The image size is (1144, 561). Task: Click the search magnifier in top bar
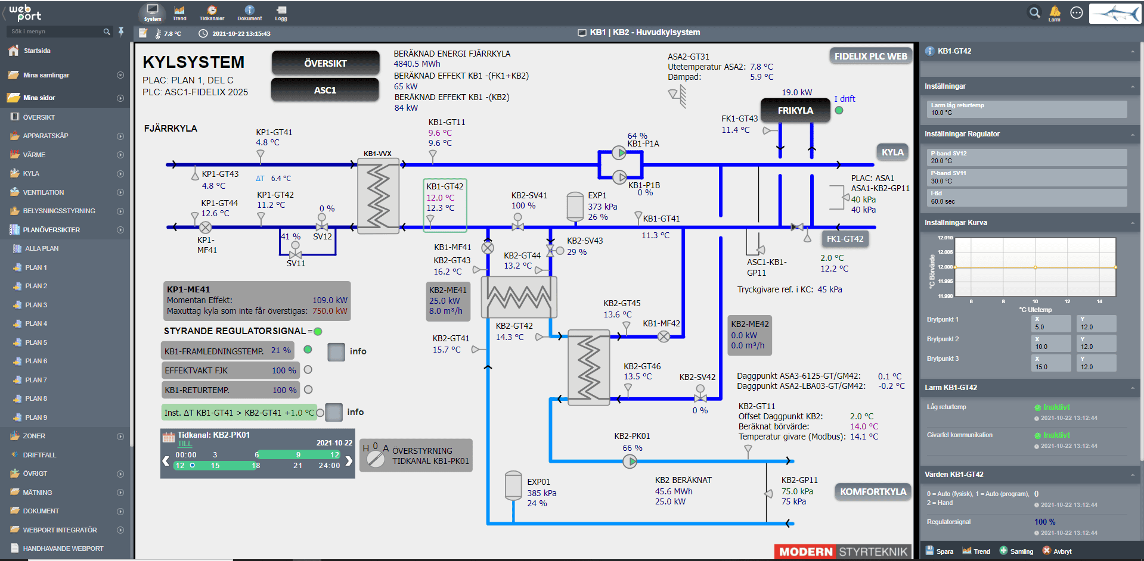click(1035, 13)
